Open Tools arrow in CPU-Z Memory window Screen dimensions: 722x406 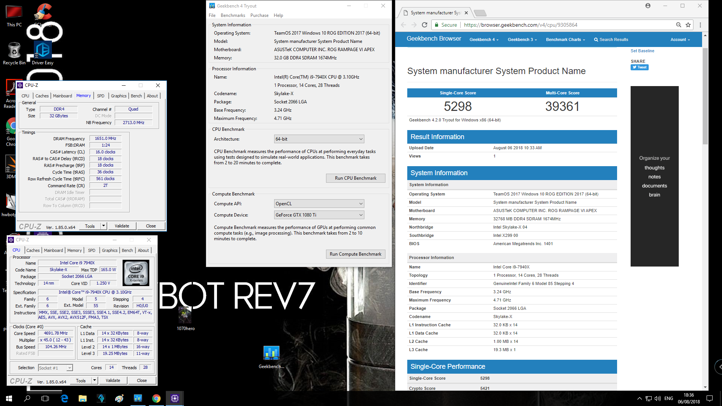pos(103,226)
